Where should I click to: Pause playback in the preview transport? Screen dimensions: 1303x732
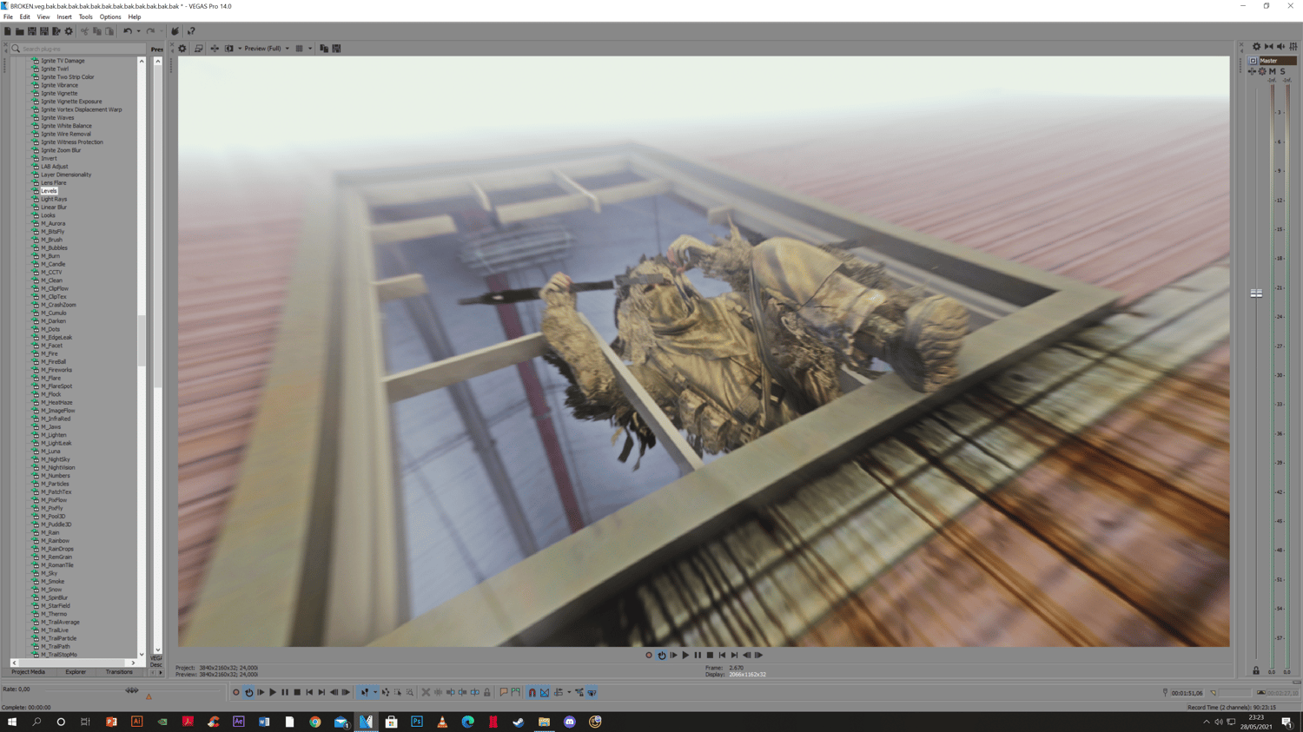[698, 656]
